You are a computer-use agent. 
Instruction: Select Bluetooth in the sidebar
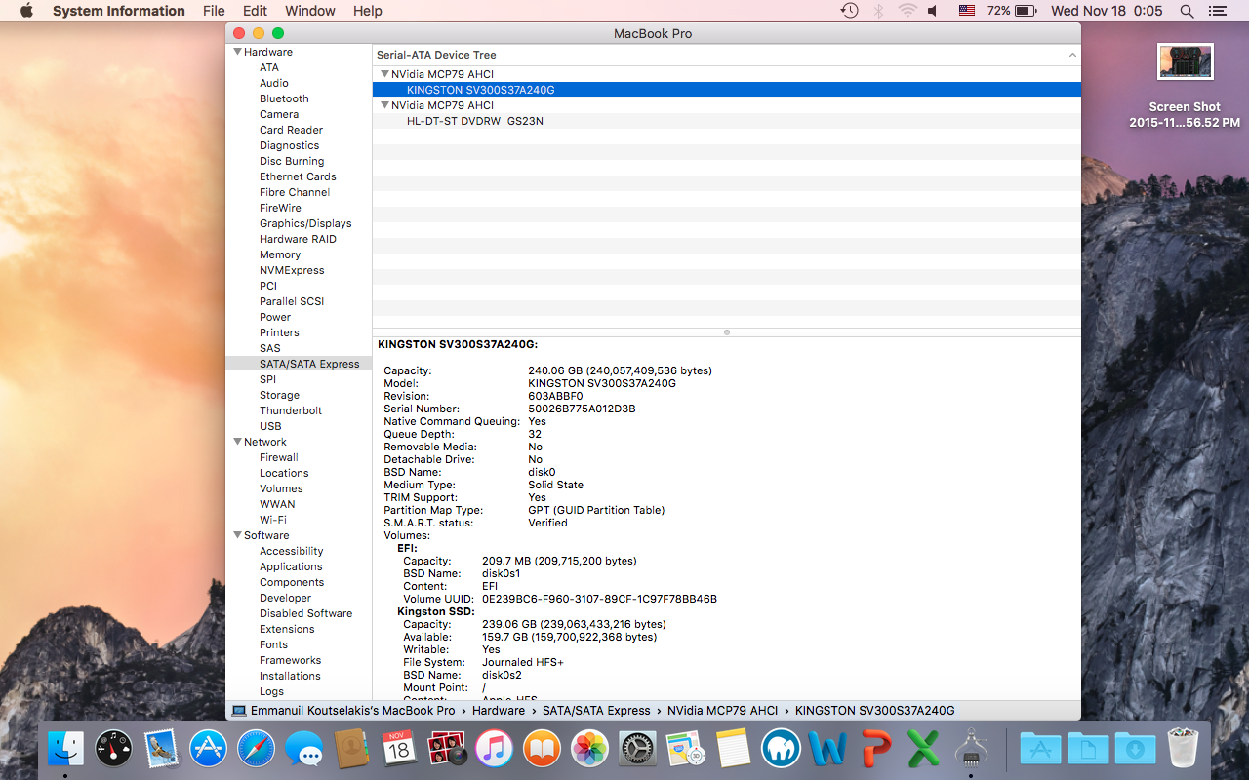[284, 98]
